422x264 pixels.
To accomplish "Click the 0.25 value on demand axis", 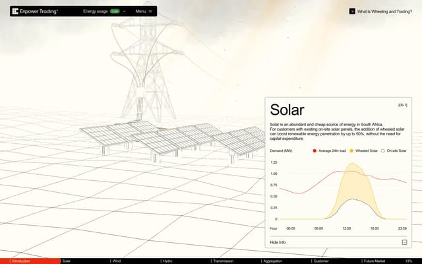I will [x=274, y=208].
